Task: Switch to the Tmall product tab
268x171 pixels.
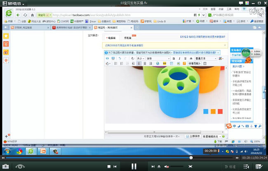Action: 72,28
